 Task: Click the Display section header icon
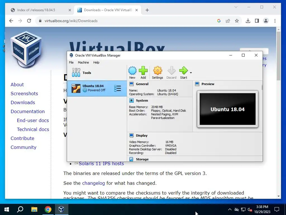(x=131, y=135)
